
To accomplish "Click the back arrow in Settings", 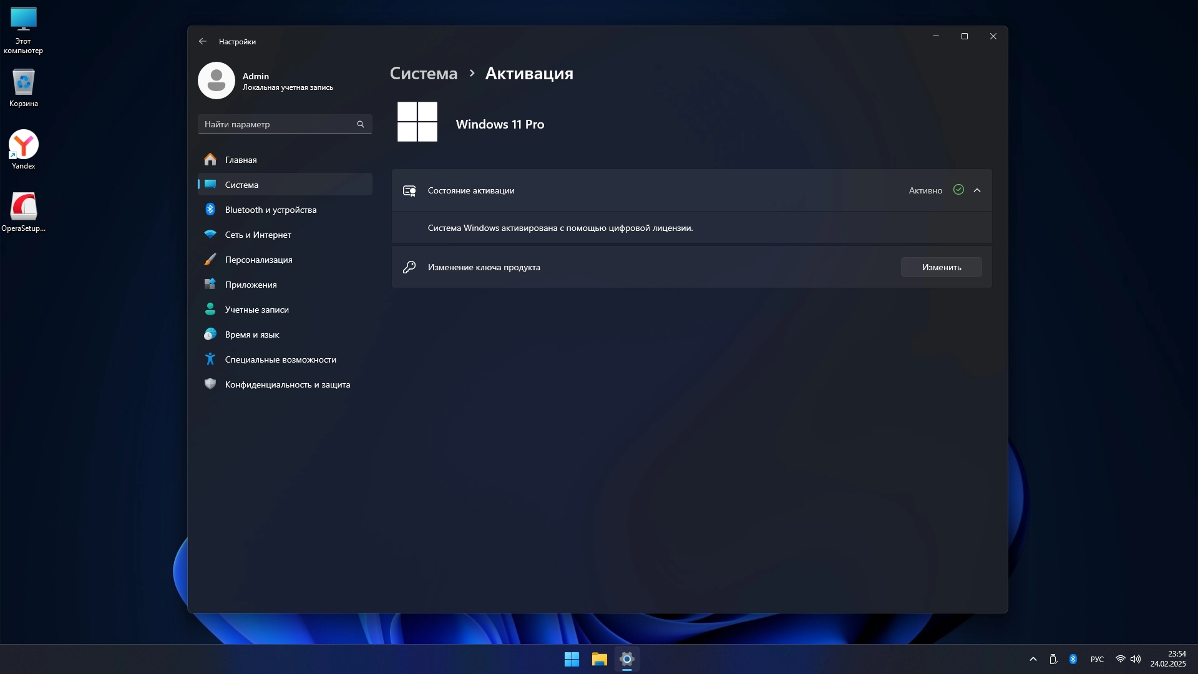I will (x=202, y=41).
